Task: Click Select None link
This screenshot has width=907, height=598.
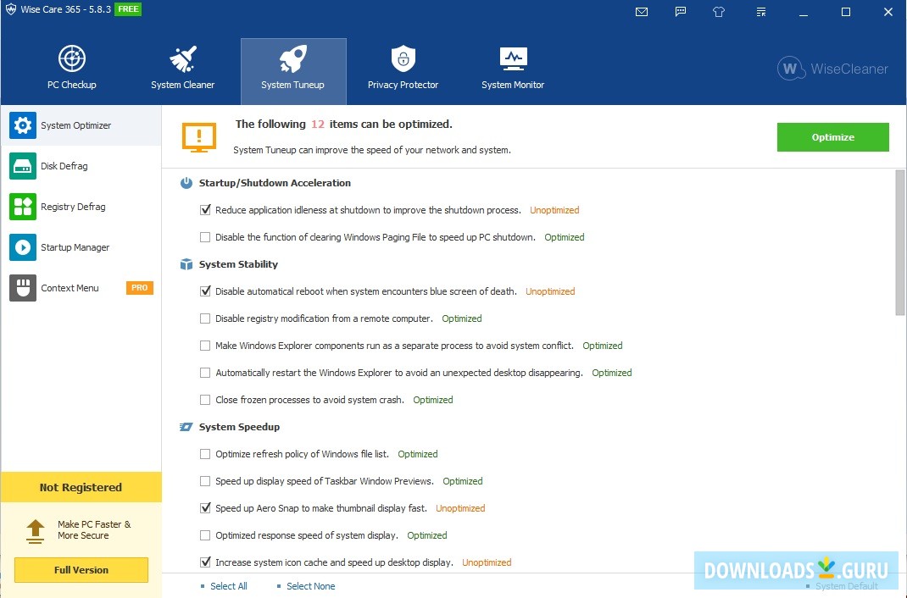Action: (310, 586)
